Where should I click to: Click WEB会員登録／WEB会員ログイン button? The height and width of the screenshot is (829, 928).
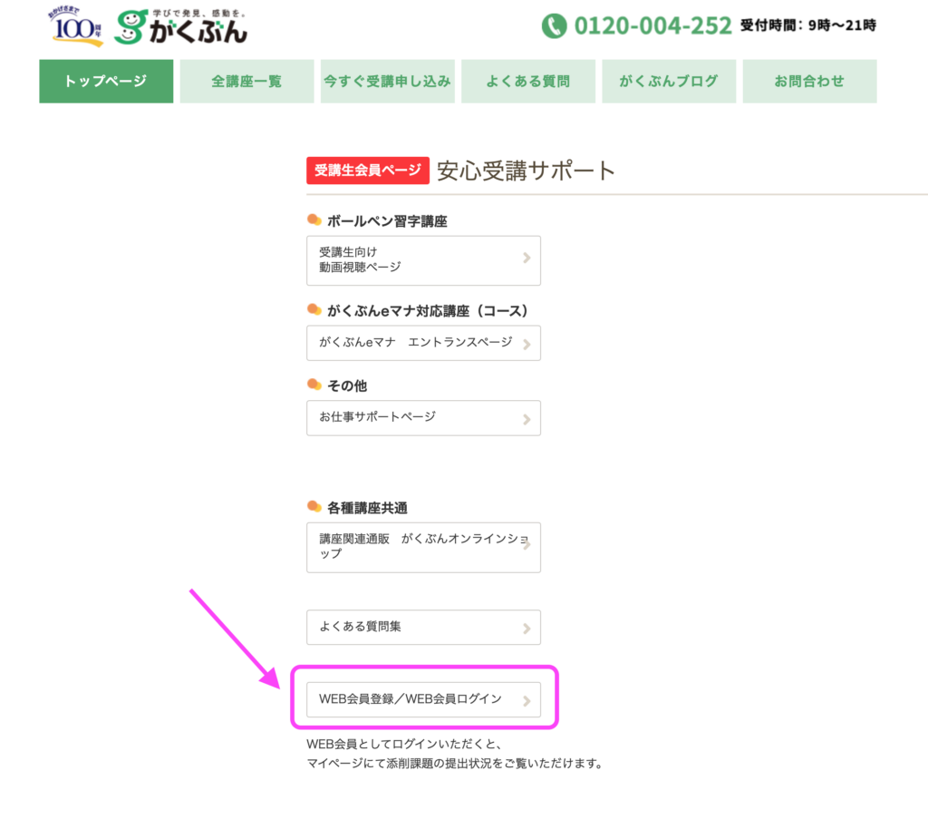[411, 699]
